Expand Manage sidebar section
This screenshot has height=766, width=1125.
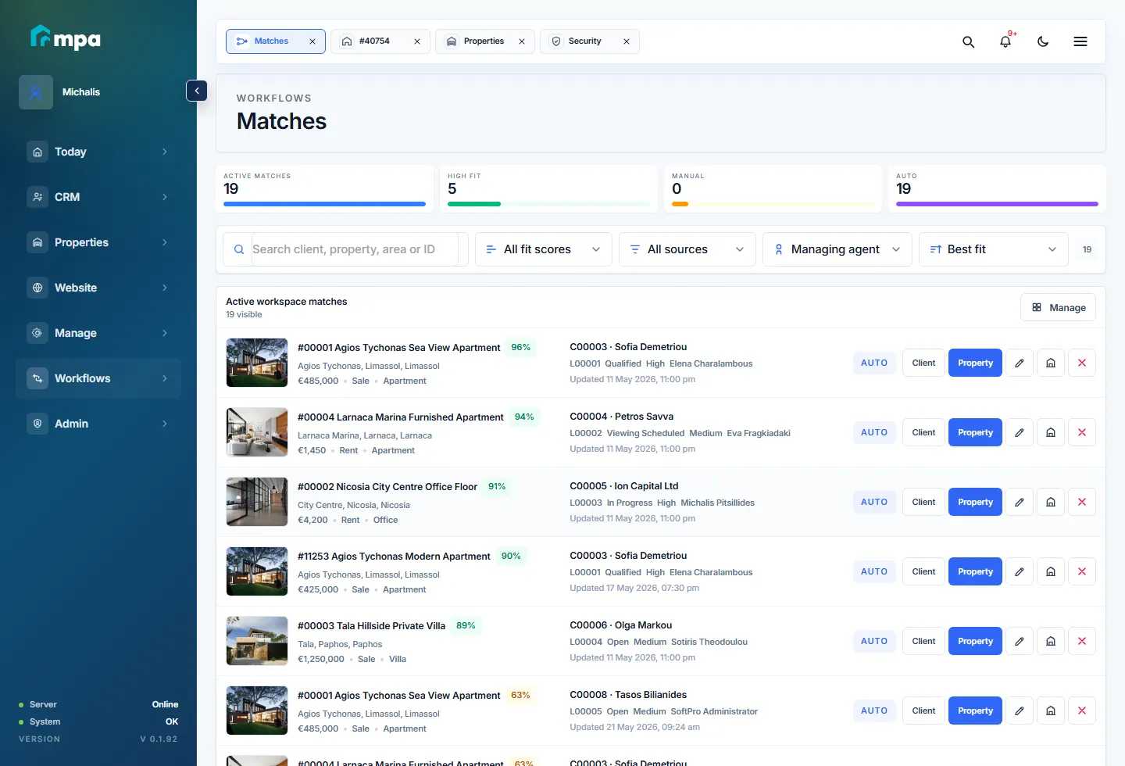click(x=98, y=333)
